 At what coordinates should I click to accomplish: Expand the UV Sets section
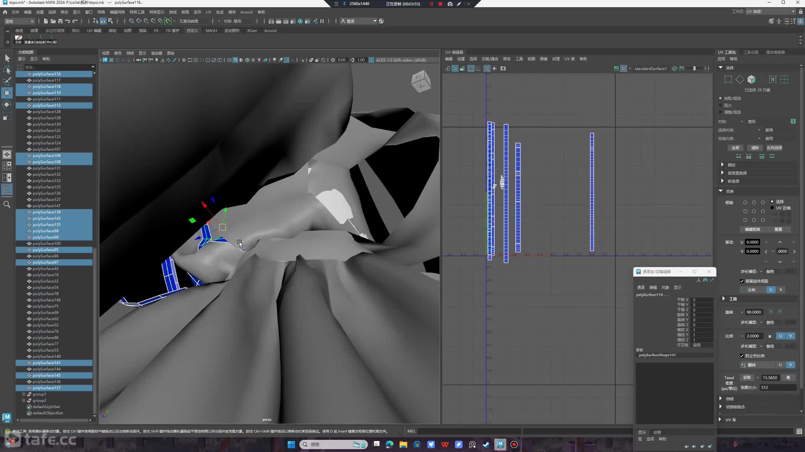721,419
